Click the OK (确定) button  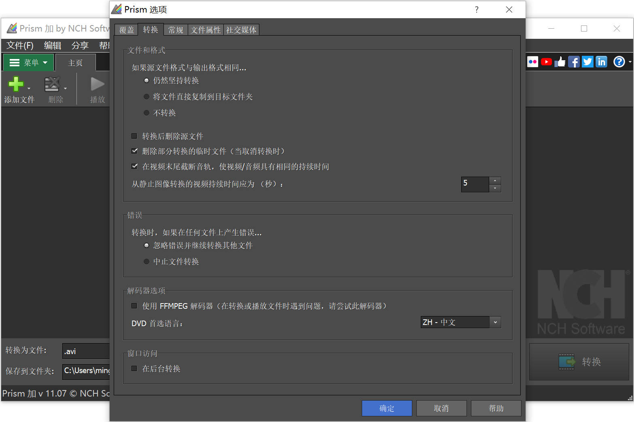click(x=387, y=408)
